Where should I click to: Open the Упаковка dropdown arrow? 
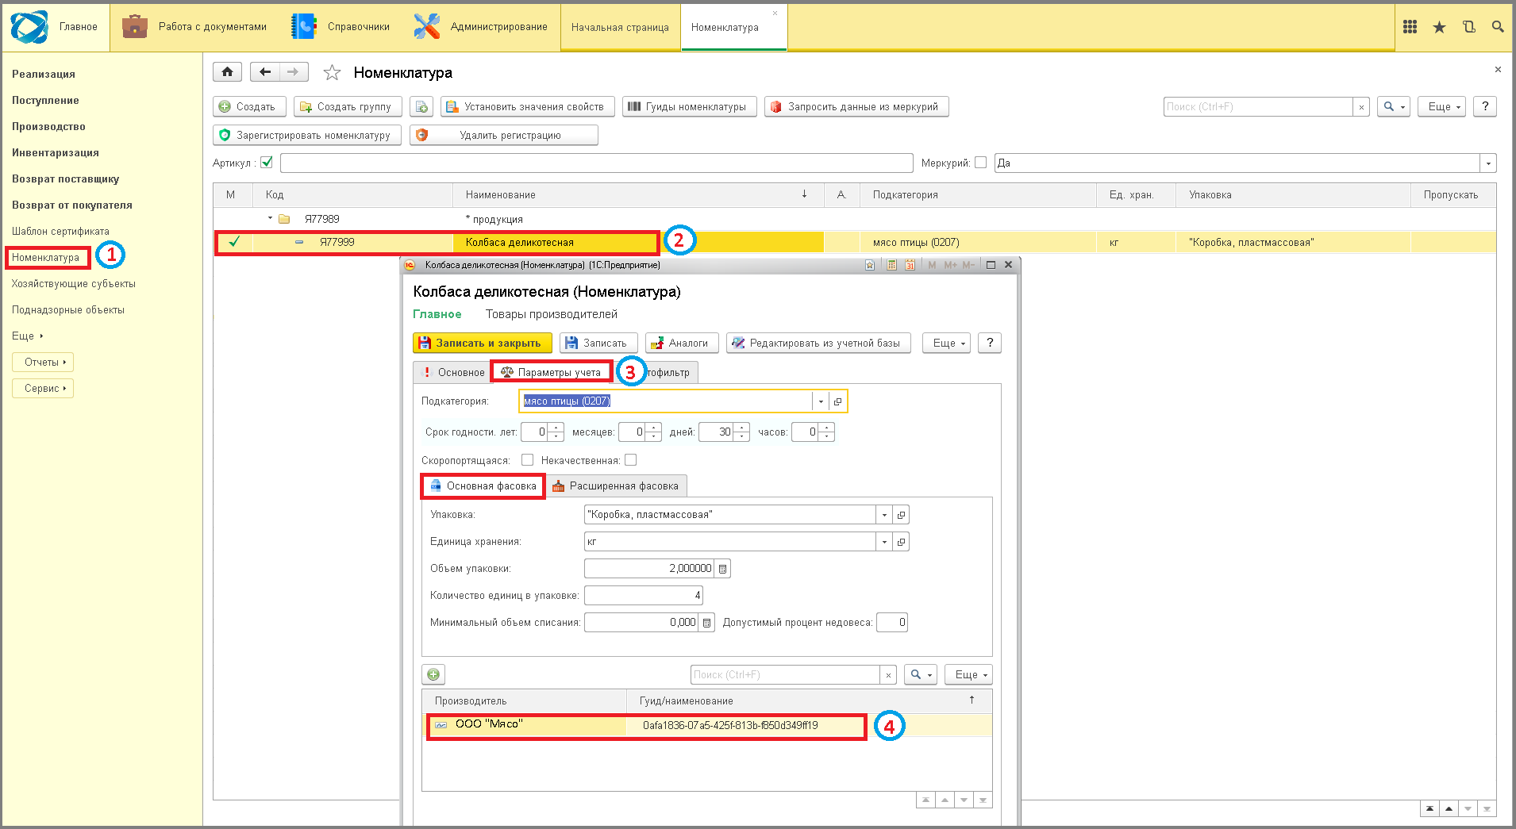pos(884,515)
